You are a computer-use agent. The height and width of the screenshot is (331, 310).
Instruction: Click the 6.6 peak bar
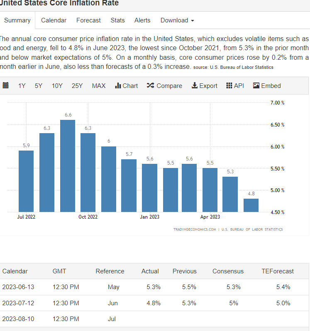pyautogui.click(x=68, y=166)
